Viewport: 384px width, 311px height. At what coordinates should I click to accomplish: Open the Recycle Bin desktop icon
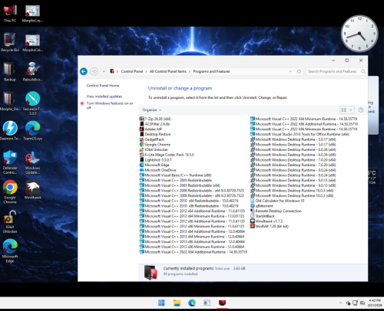10,42
